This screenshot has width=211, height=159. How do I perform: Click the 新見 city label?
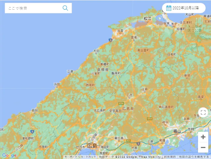pos(187,75)
